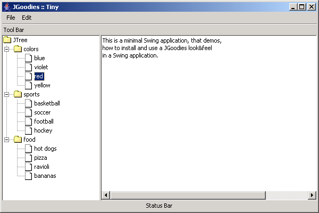Click the Tool Bar label
This screenshot has width=319, height=213.
[14, 30]
